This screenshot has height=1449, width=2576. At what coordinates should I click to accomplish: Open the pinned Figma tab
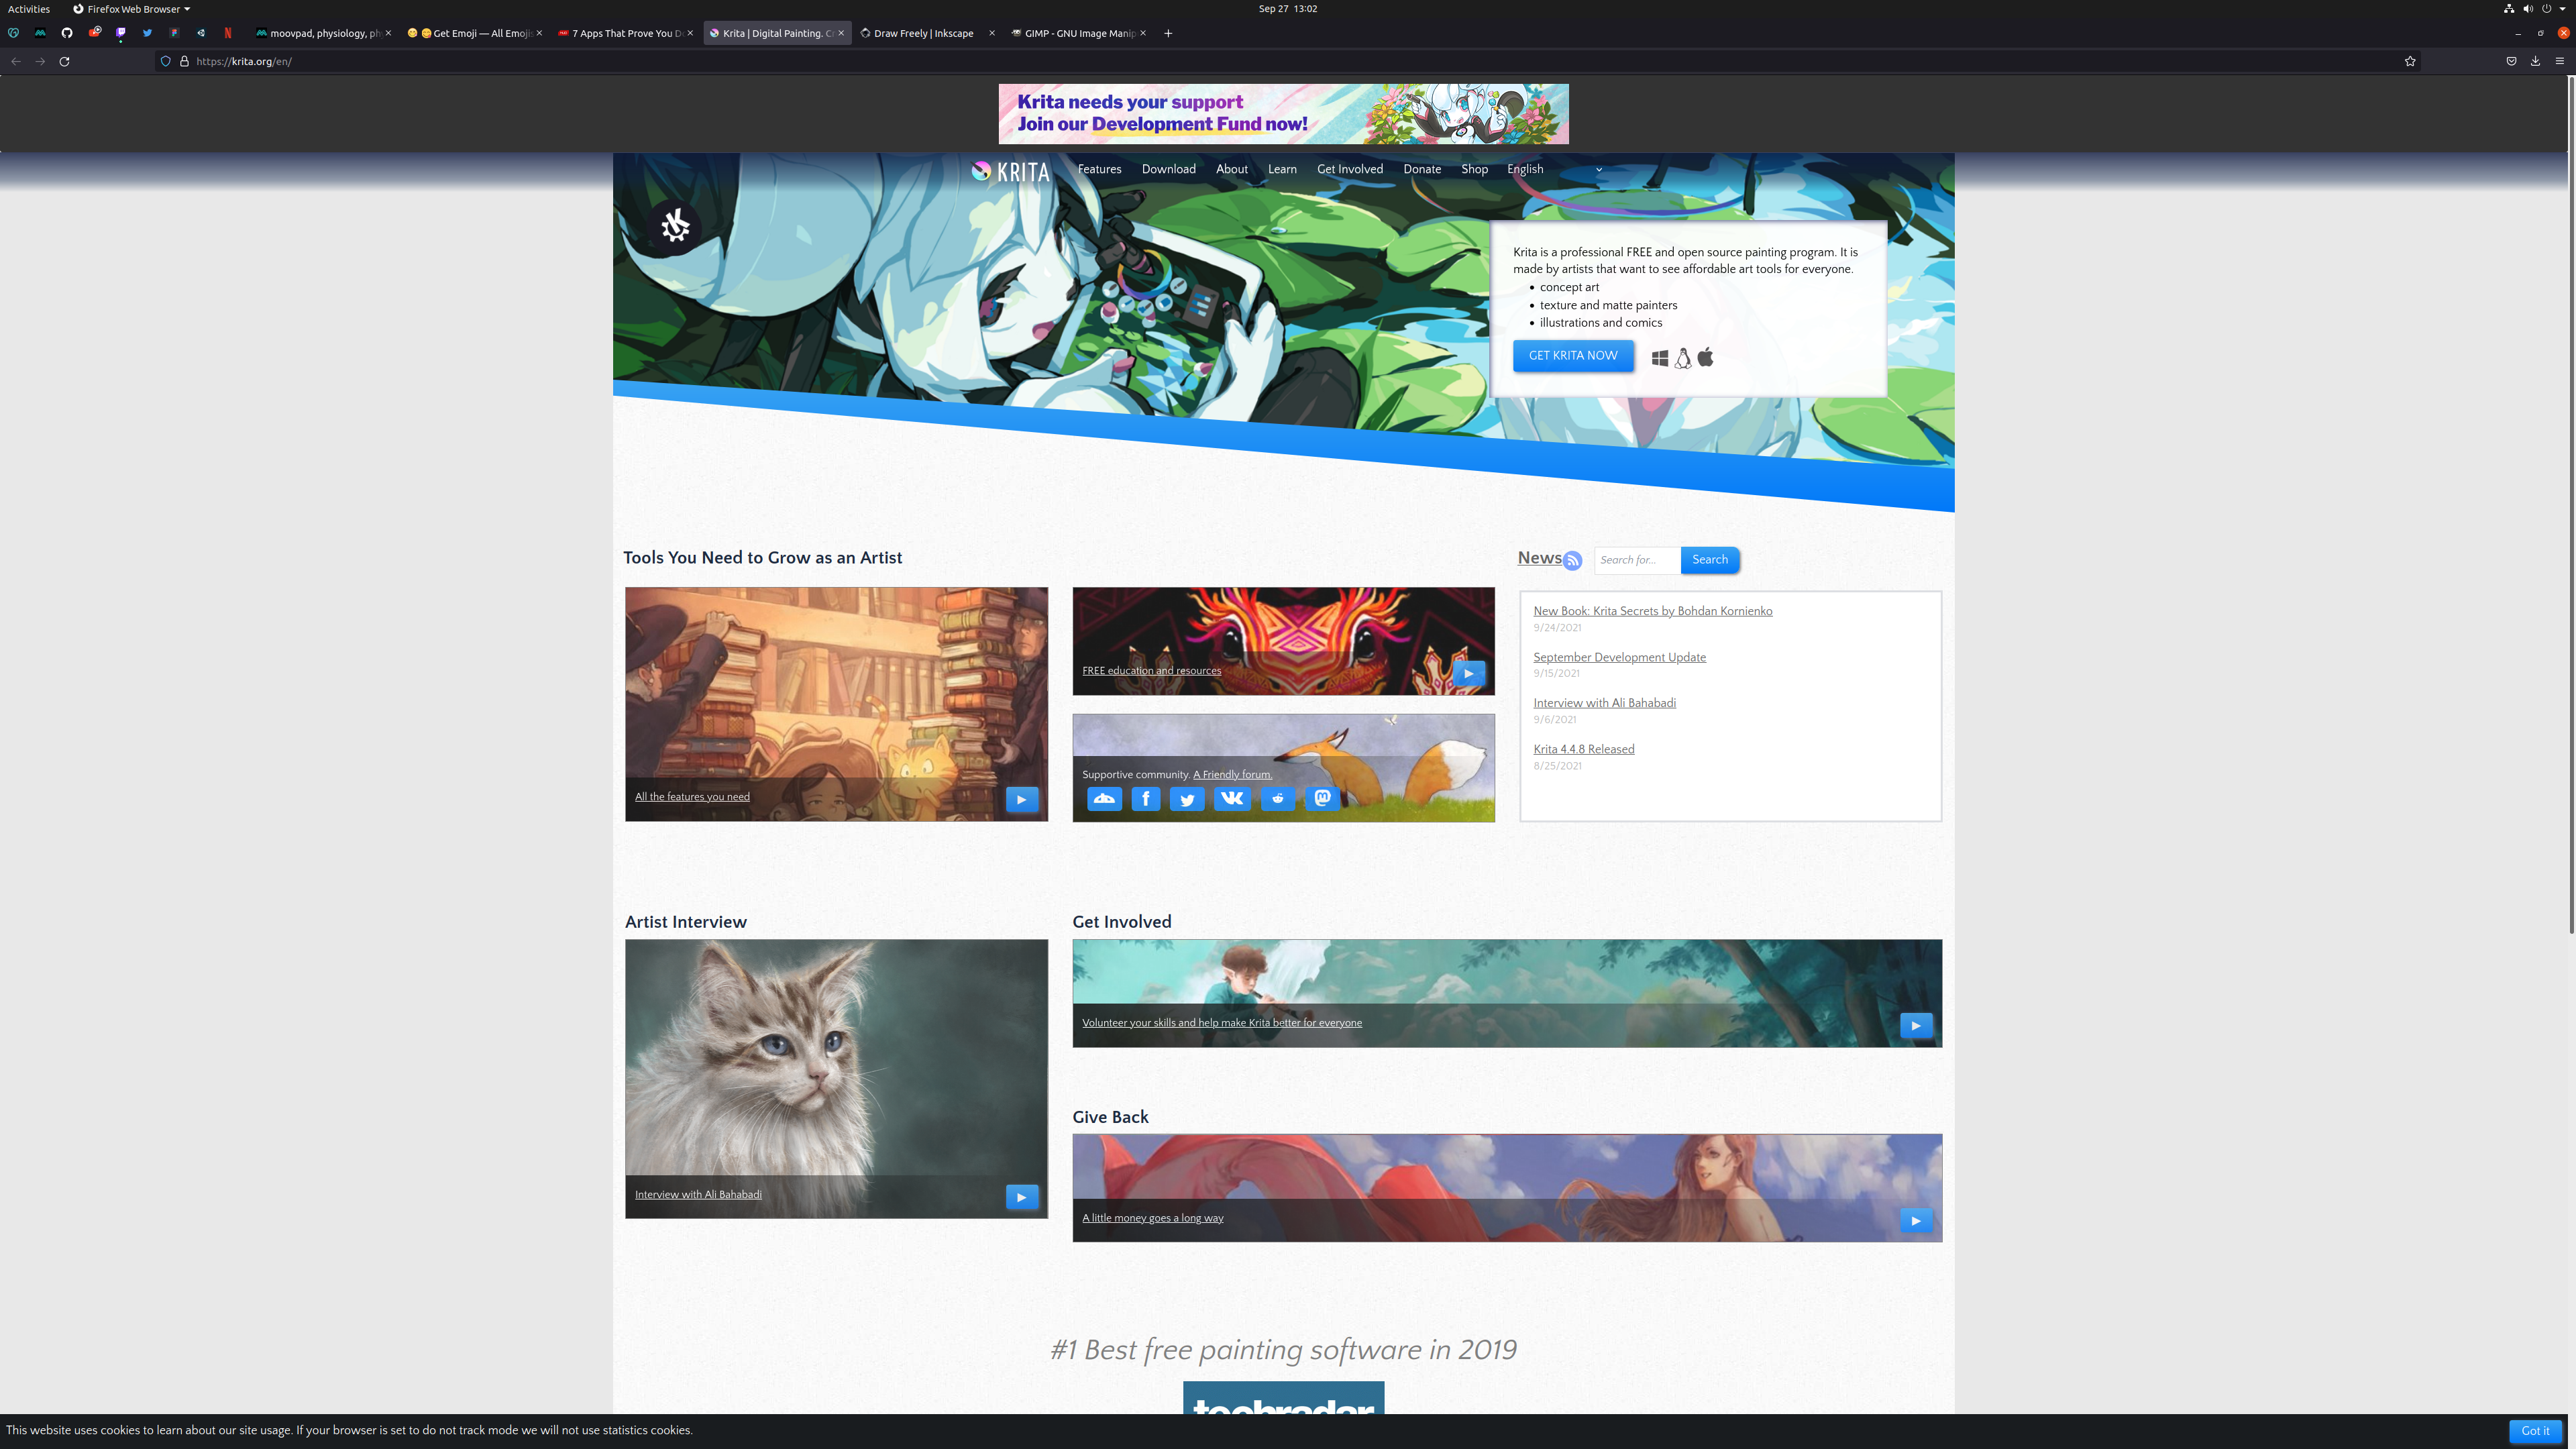[174, 33]
